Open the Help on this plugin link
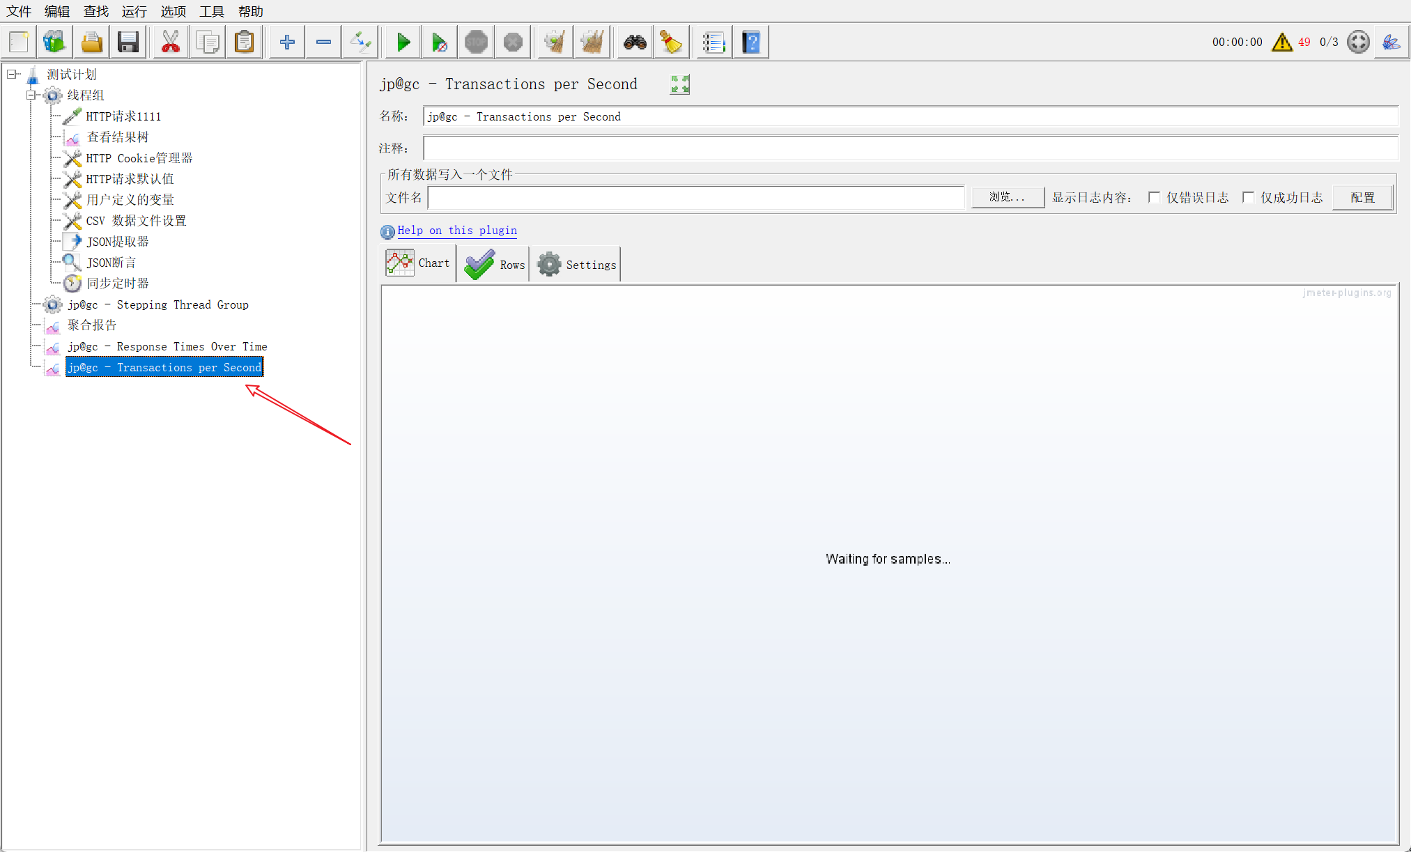The width and height of the screenshot is (1411, 852). pyautogui.click(x=457, y=231)
